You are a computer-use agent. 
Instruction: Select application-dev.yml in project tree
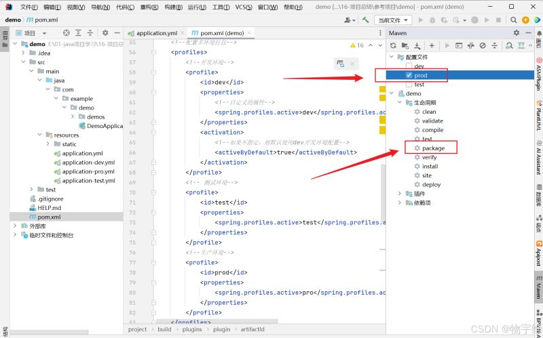(88, 163)
